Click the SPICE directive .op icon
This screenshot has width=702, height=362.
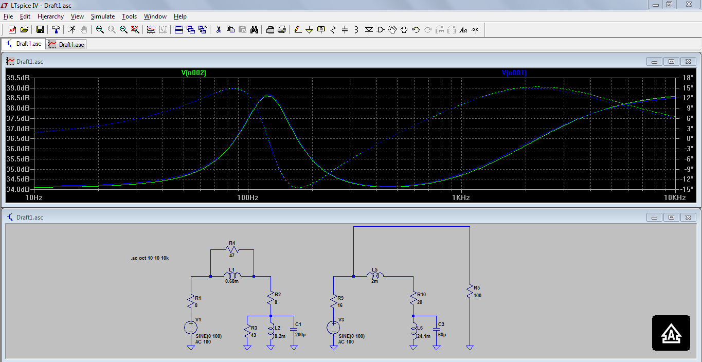(475, 30)
